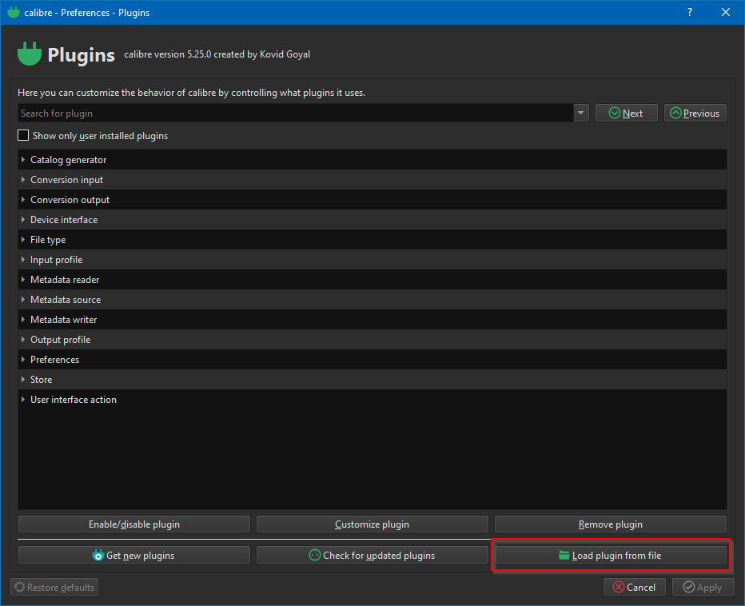Focus the Search for plugin field

(296, 113)
